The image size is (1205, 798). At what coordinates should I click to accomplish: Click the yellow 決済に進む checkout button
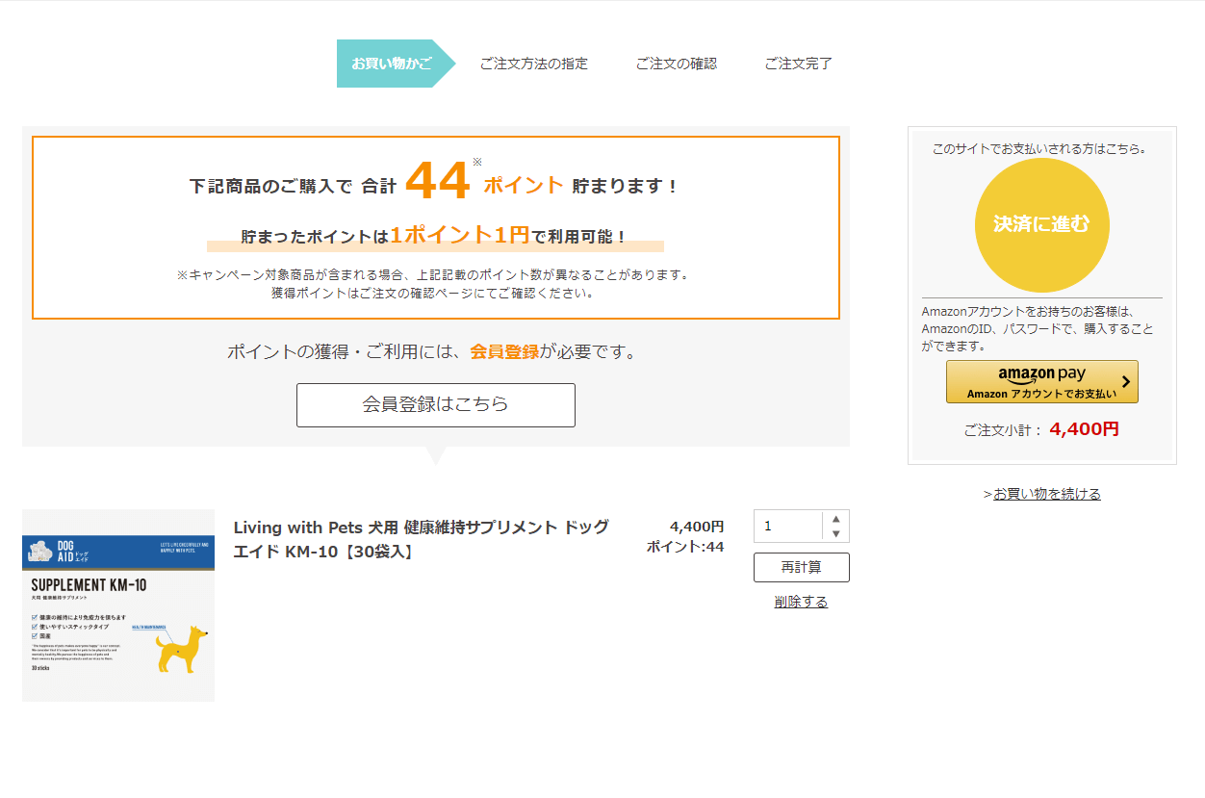(1041, 225)
